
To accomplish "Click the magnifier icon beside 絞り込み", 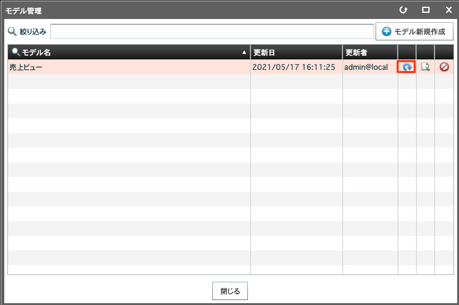I will click(12, 31).
